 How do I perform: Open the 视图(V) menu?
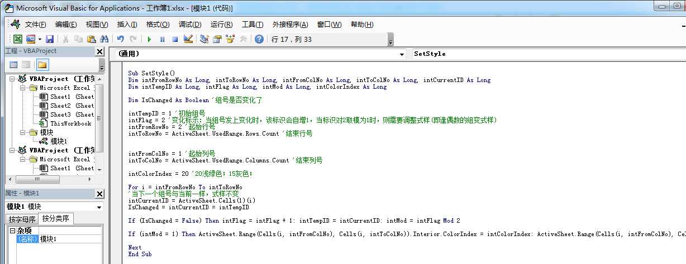pos(97,25)
